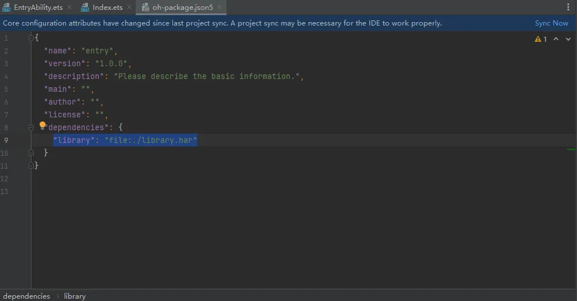Click the "1.0.0" version value
Screen dimensions: 577x301
click(111, 63)
